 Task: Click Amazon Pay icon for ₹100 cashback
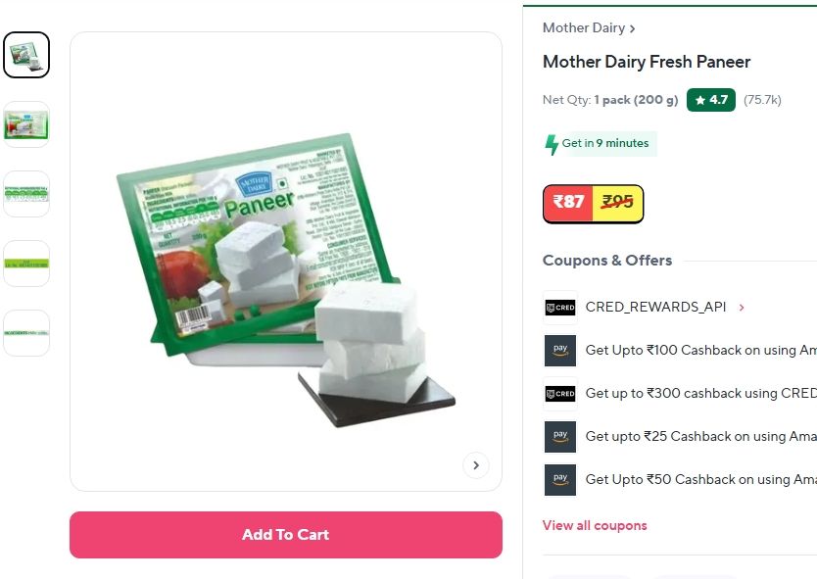pyautogui.click(x=560, y=351)
